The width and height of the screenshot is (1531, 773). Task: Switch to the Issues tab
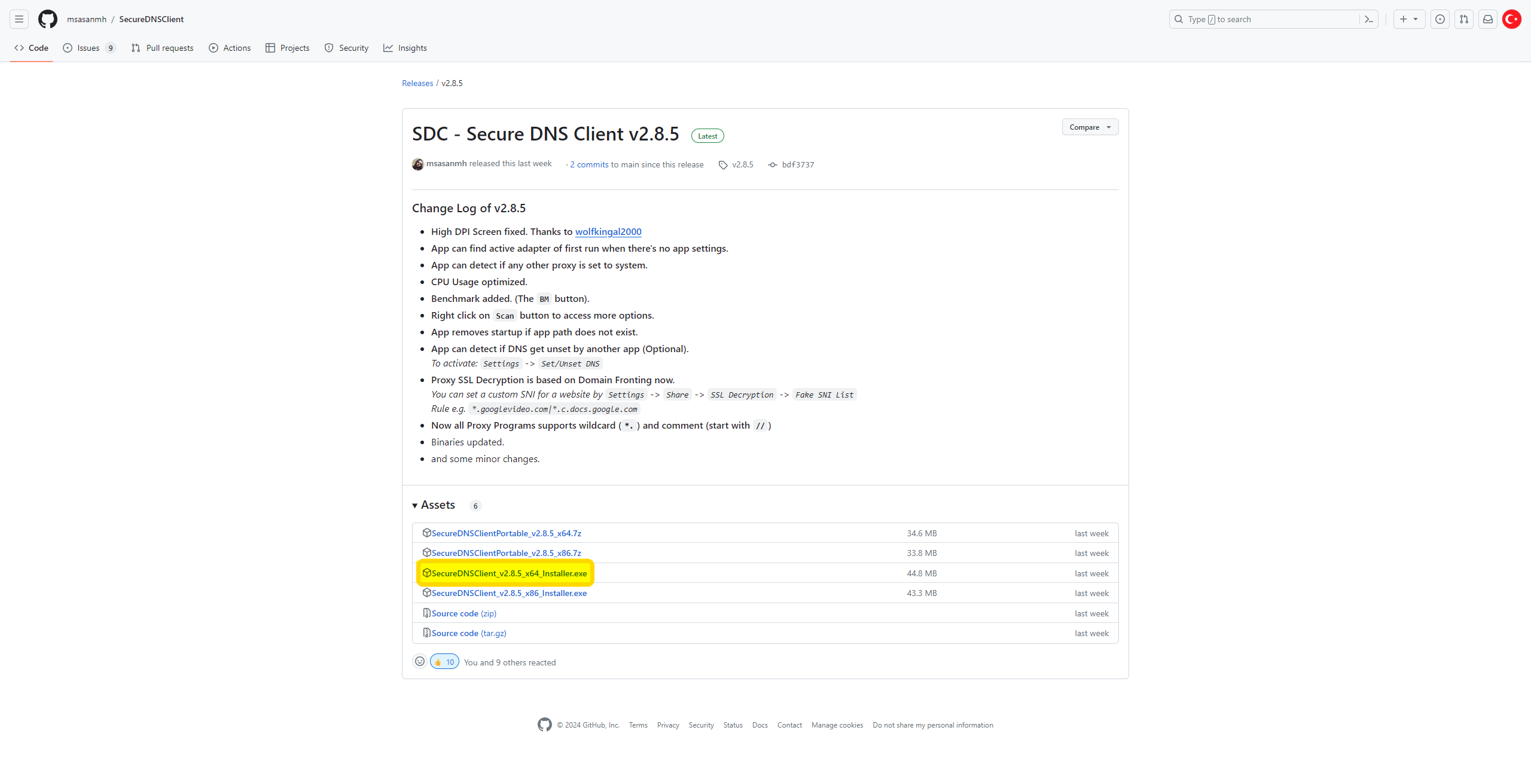click(x=89, y=48)
